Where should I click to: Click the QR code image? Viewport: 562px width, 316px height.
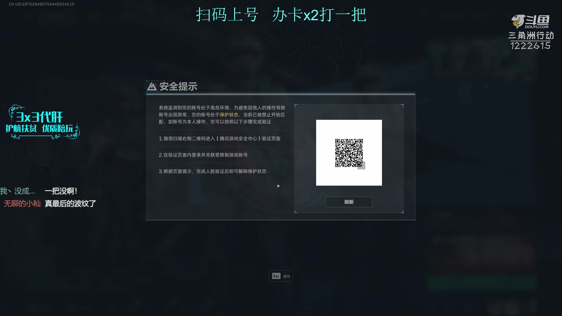tap(349, 153)
